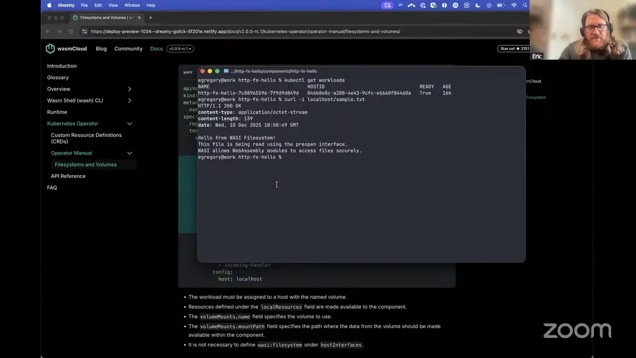This screenshot has width=636, height=358.
Task: Close the Filesystems and Volumes tab
Action: coord(139,17)
